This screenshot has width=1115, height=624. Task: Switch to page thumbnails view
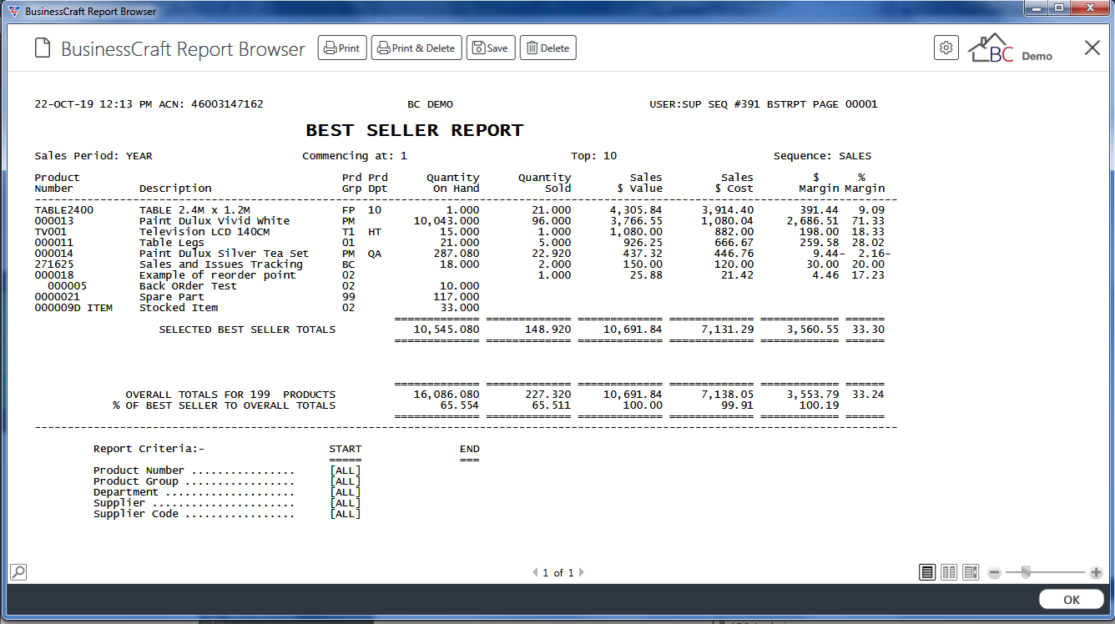[971, 572]
